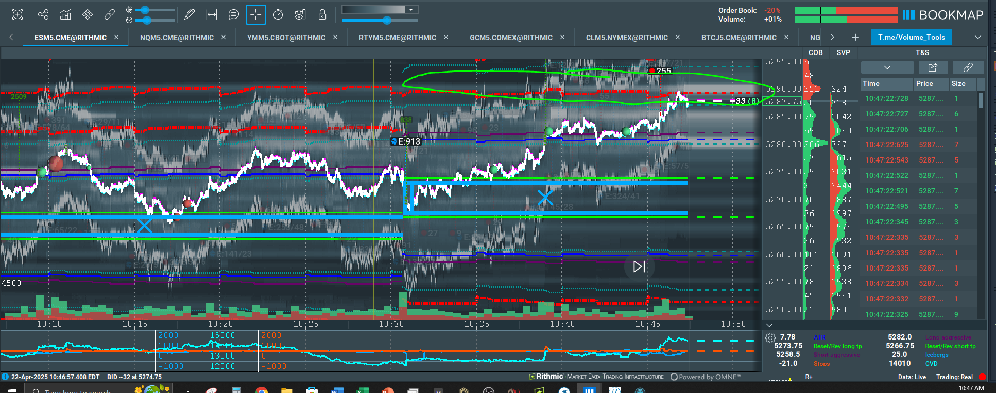Click the diamond-grid add-ons icon
The height and width of the screenshot is (393, 996).
pos(88,14)
